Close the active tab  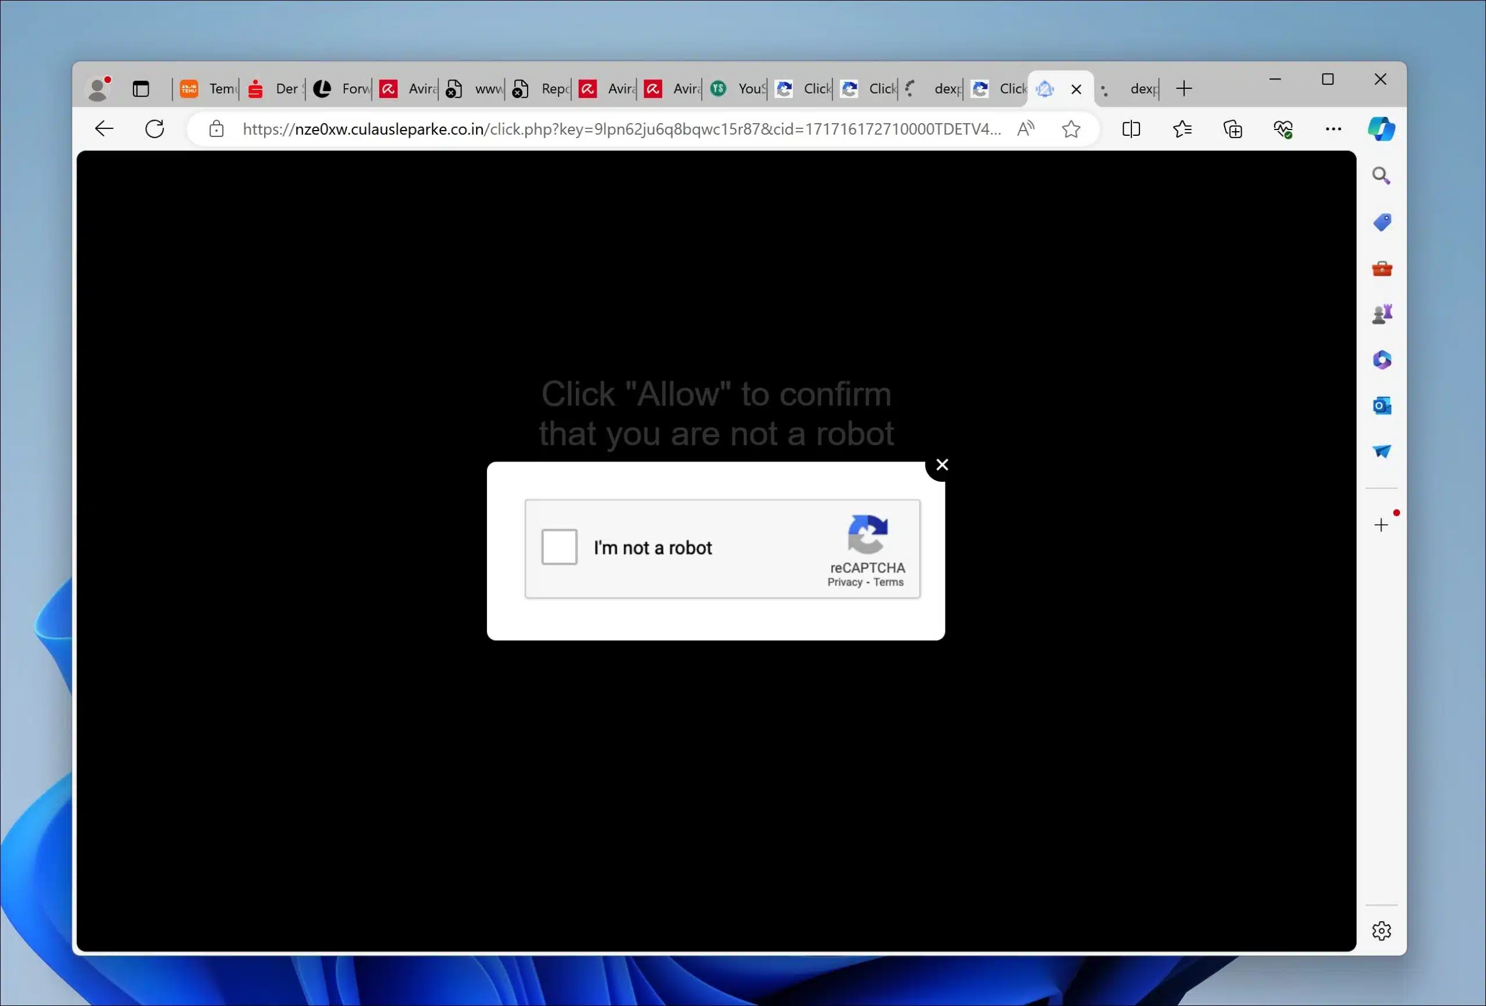coord(1076,89)
